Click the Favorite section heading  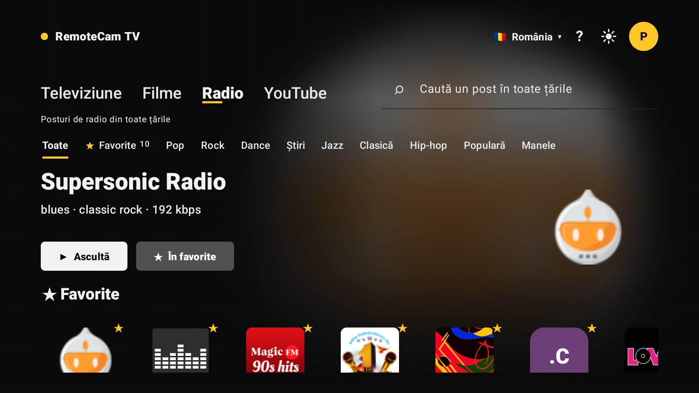[x=81, y=294]
